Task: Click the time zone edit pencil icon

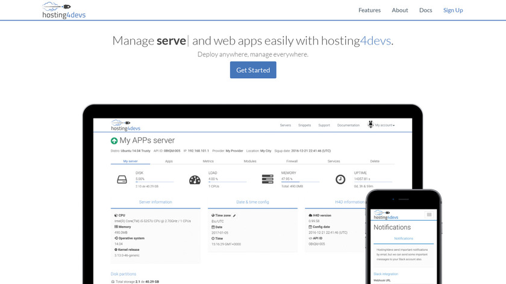Action: pyautogui.click(x=235, y=215)
